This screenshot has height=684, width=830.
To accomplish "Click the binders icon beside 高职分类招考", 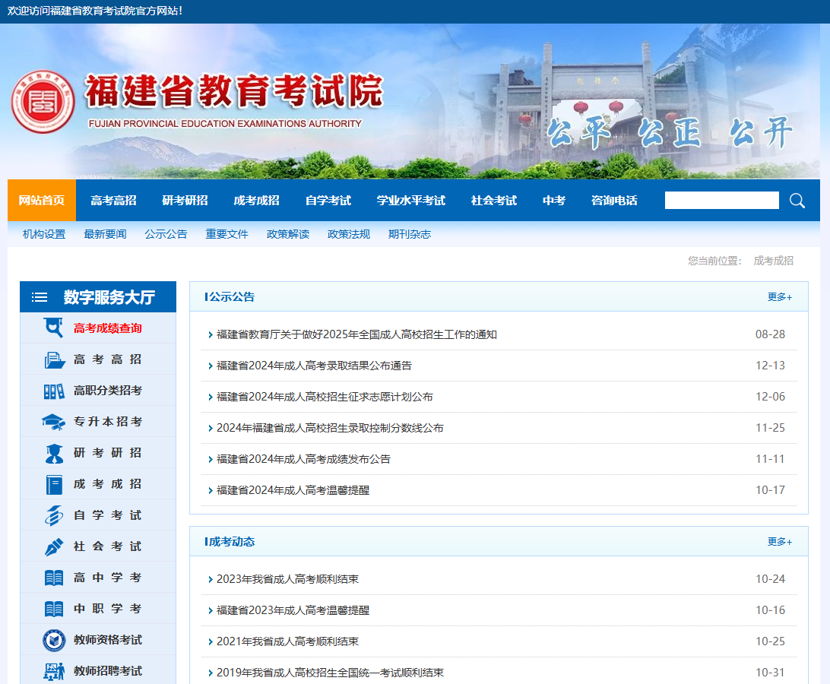I will tap(54, 391).
